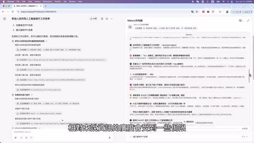Viewport: 254px width, 143px height.
Task: Open the blog.dol.gov browsing action chip
Action: [x=62, y=60]
